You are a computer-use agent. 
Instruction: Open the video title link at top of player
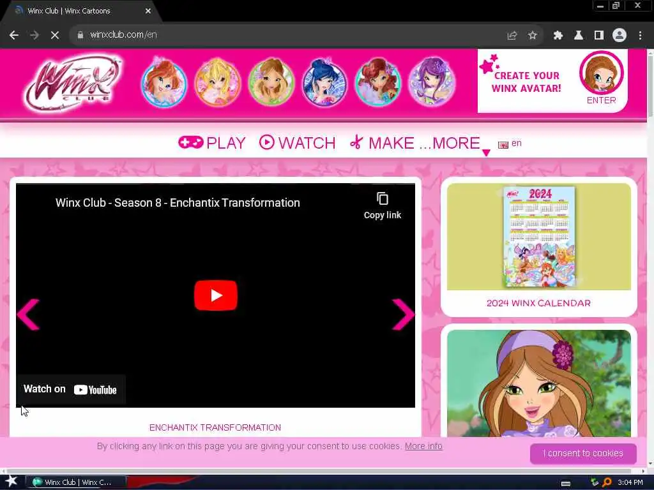[x=178, y=202]
